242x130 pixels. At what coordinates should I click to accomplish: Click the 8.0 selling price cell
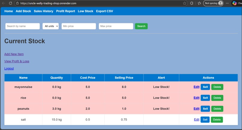coord(124,87)
